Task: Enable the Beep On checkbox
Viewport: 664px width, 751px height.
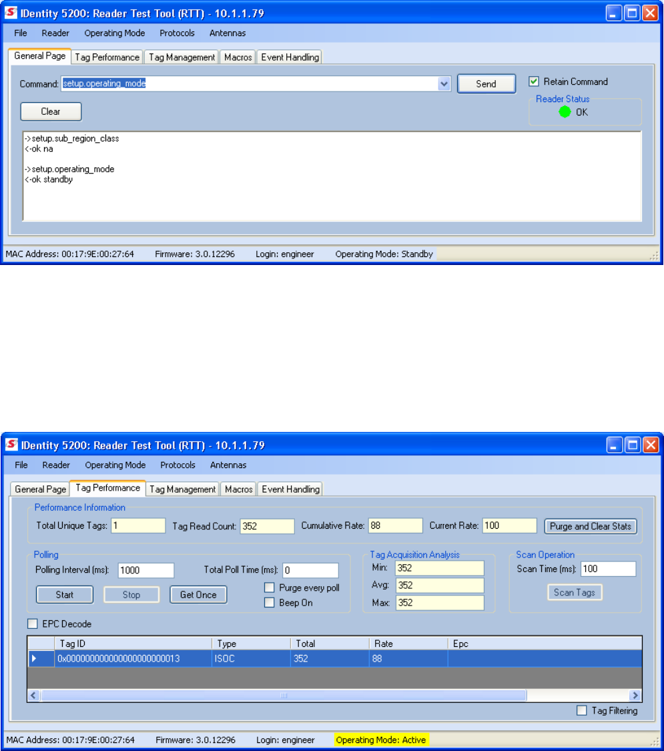Action: point(270,603)
